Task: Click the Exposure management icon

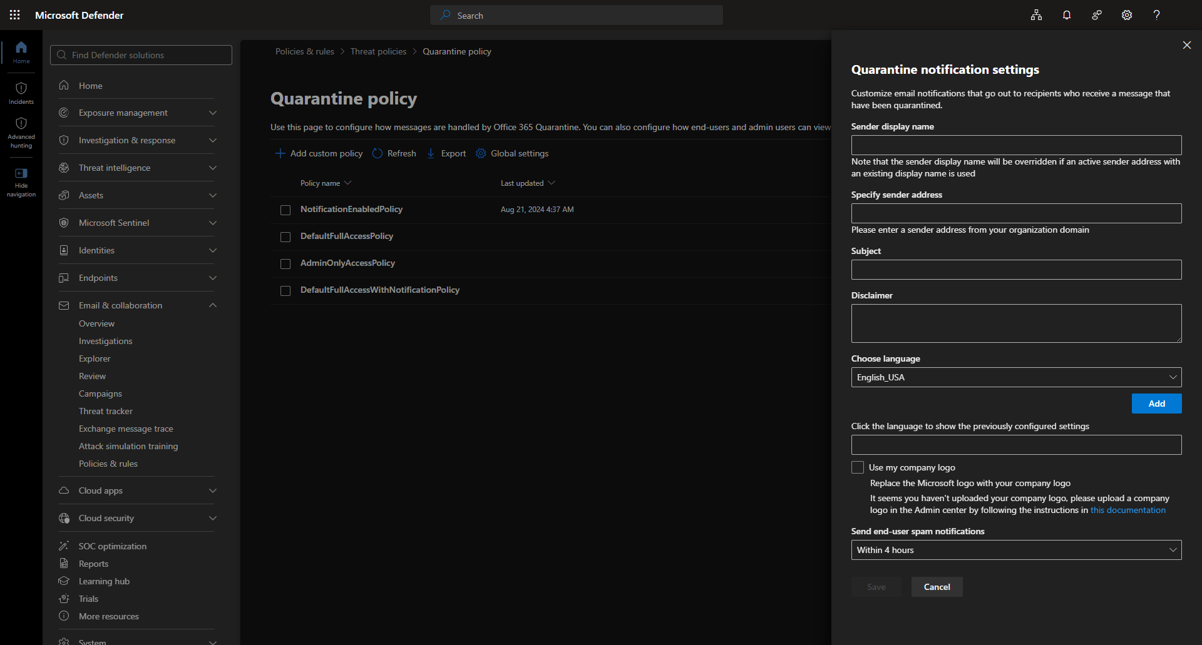Action: click(64, 113)
